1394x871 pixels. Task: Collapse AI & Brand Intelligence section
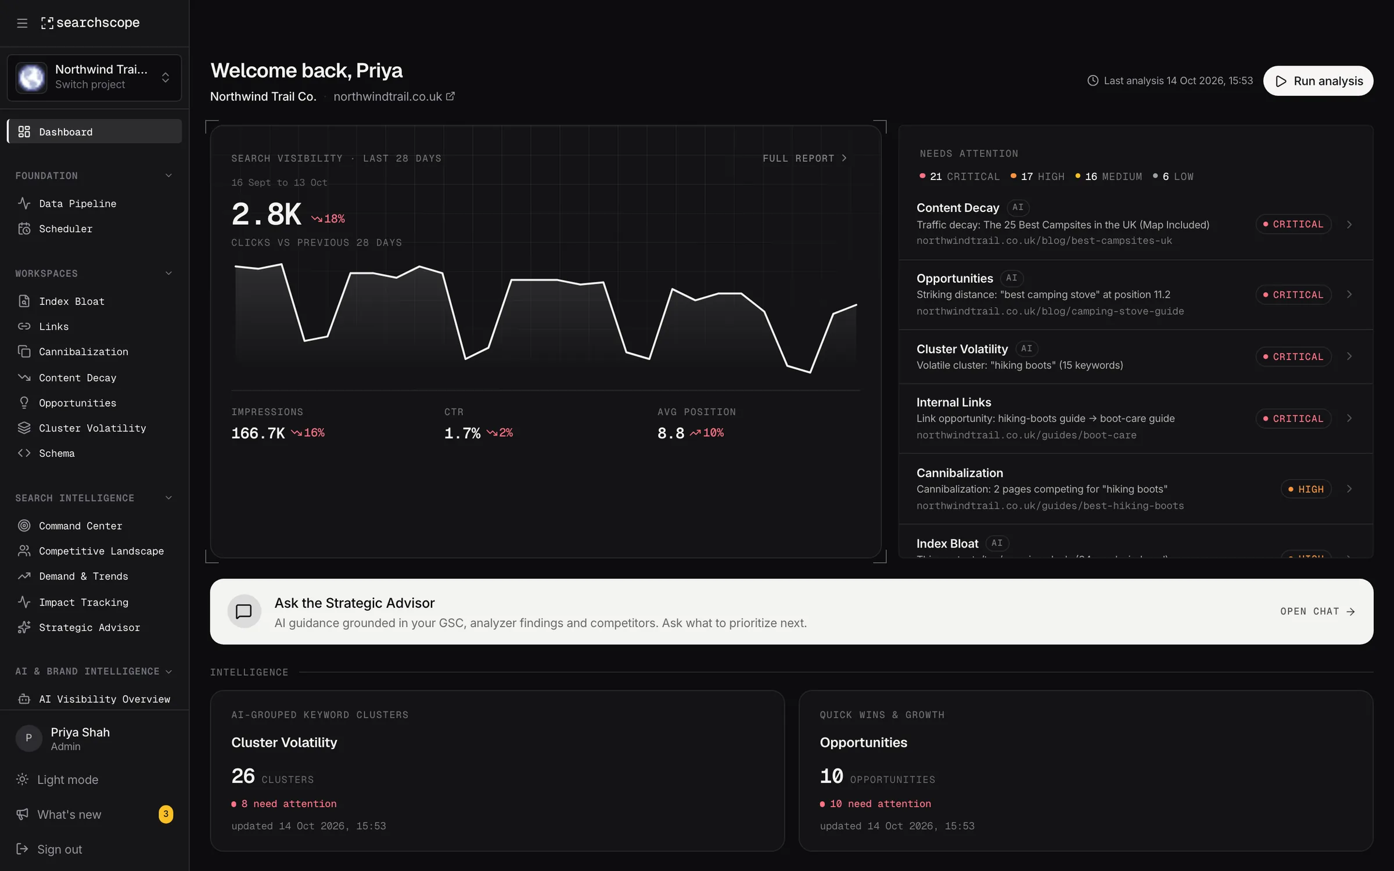point(94,671)
